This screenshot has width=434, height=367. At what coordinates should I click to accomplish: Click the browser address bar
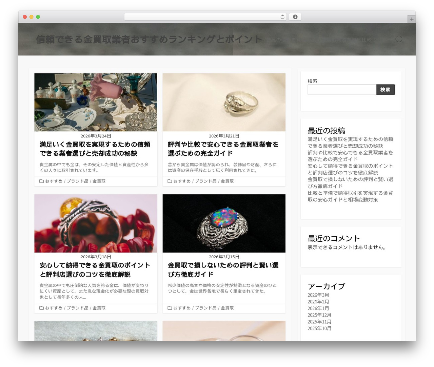(205, 17)
